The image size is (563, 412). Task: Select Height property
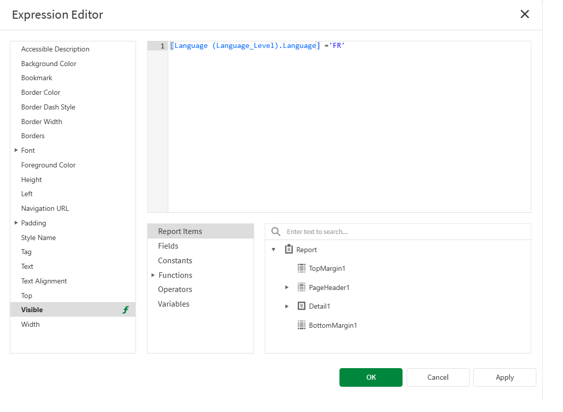click(32, 180)
